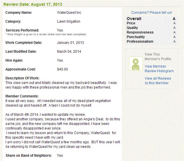Click the member profile avatar icon
Viewport: 184px width, 161px height.
coord(136,64)
